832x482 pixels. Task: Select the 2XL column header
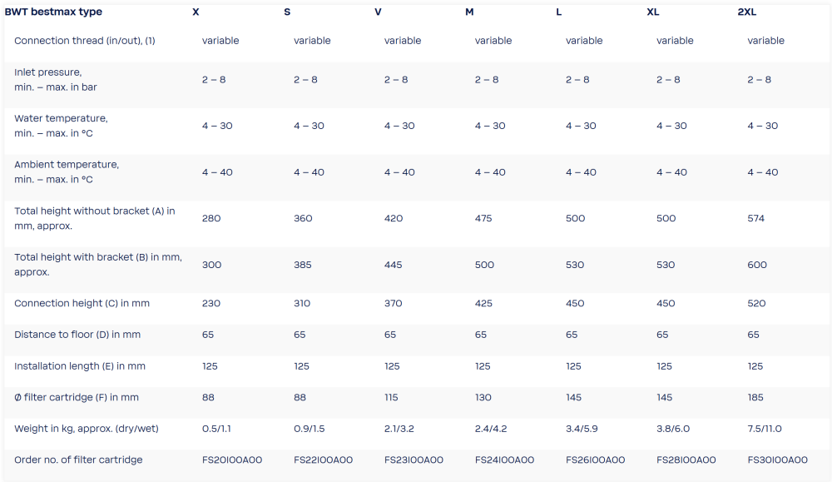coord(747,12)
